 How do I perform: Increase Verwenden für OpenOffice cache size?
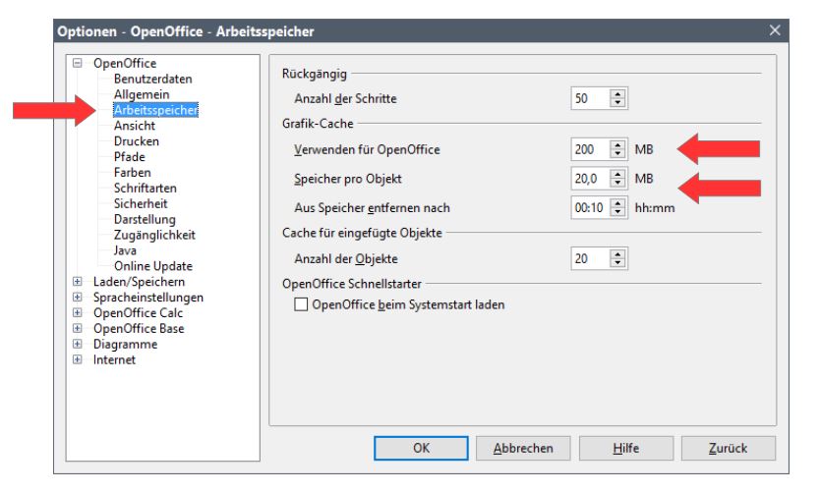(x=617, y=145)
